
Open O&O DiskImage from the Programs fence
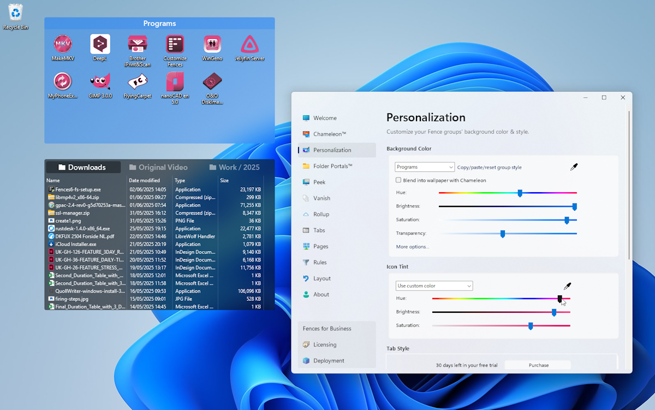212,85
